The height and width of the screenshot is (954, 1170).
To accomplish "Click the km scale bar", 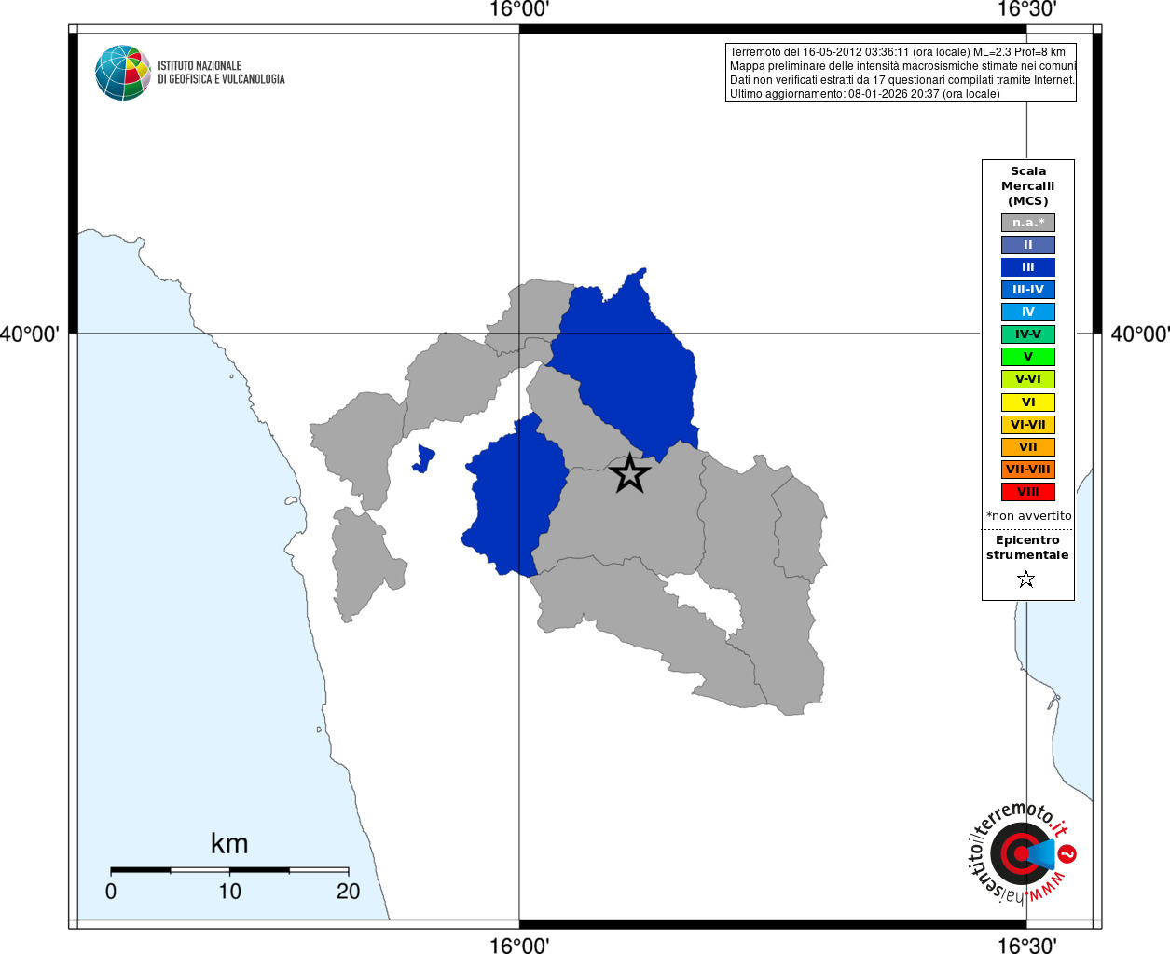I will coord(229,870).
